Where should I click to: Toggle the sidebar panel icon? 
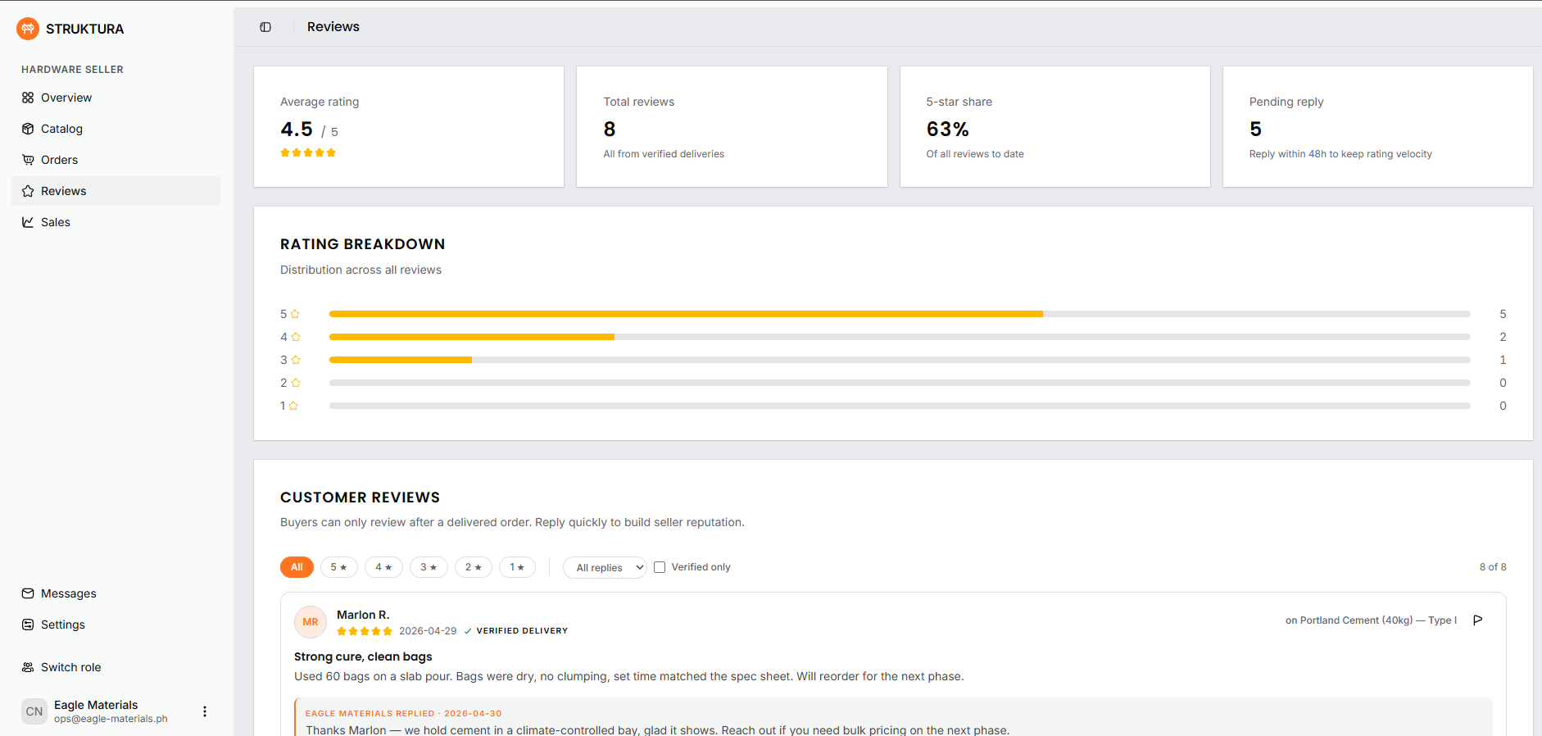(265, 27)
